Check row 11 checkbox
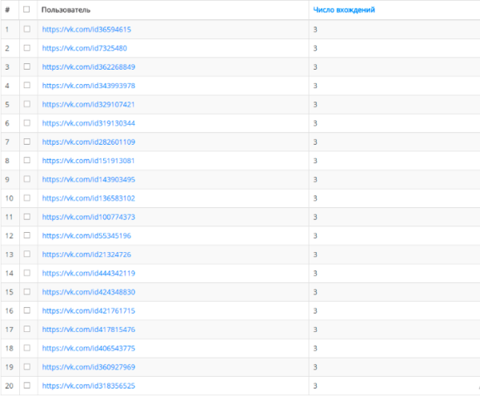480x396 pixels. [x=27, y=217]
